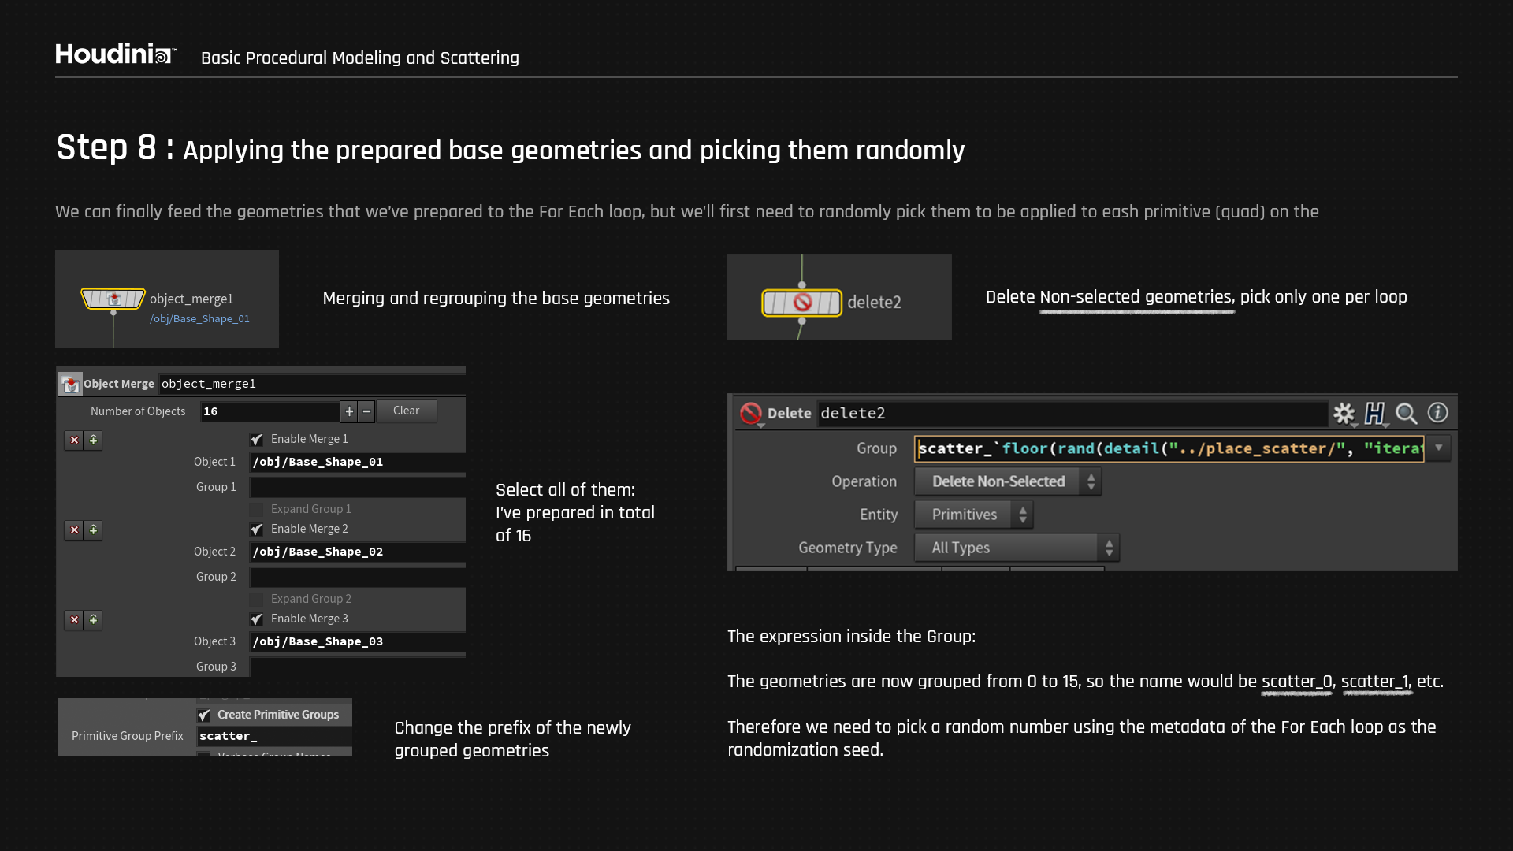The width and height of the screenshot is (1513, 851).
Task: Click the Group 1 input field
Action: coord(357,487)
